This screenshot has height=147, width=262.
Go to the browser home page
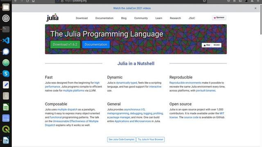pos(33,1)
